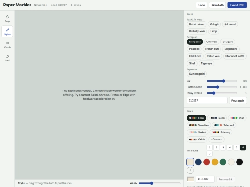The width and height of the screenshot is (250, 187).
Task: Pick the Shell pattern
Action: point(192,63)
